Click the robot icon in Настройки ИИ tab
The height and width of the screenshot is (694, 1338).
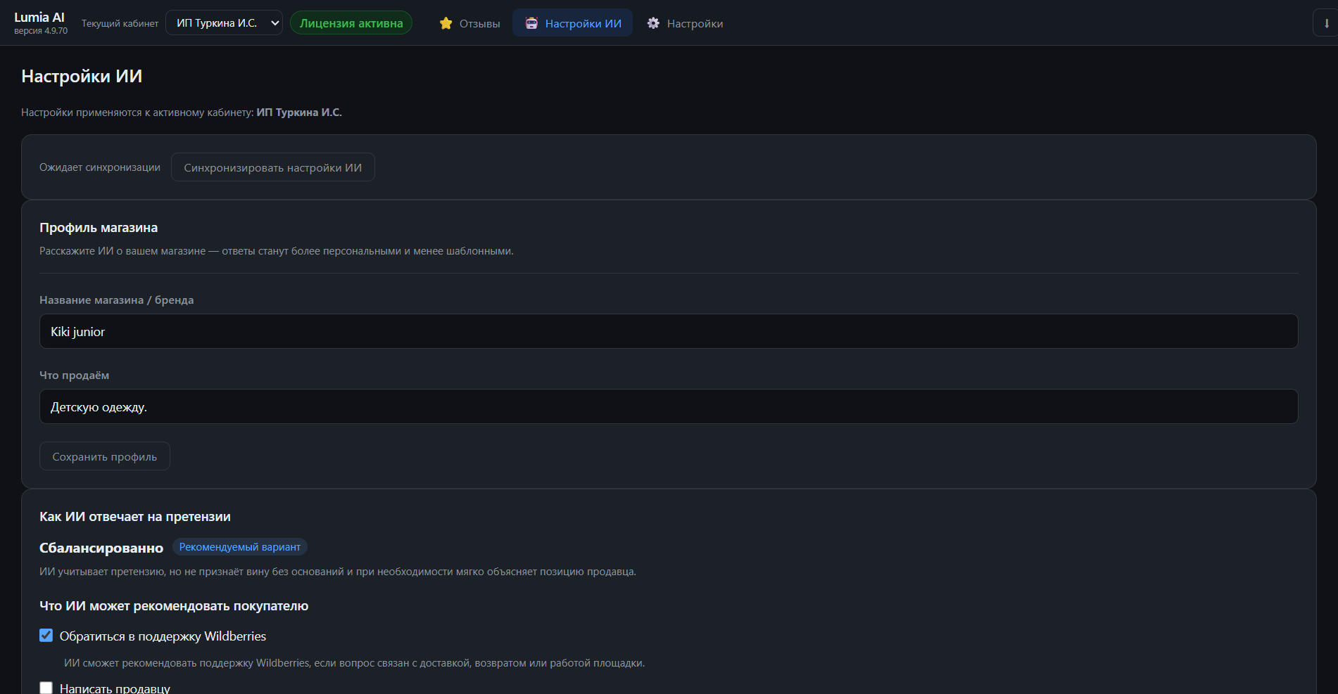pyautogui.click(x=531, y=23)
